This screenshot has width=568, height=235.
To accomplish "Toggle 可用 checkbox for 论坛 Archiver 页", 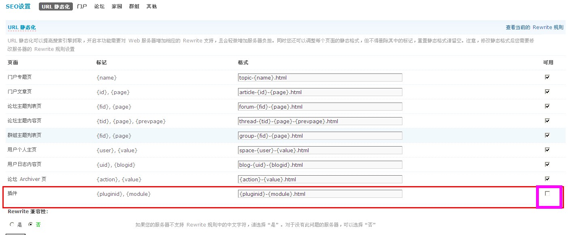I will pyautogui.click(x=547, y=178).
